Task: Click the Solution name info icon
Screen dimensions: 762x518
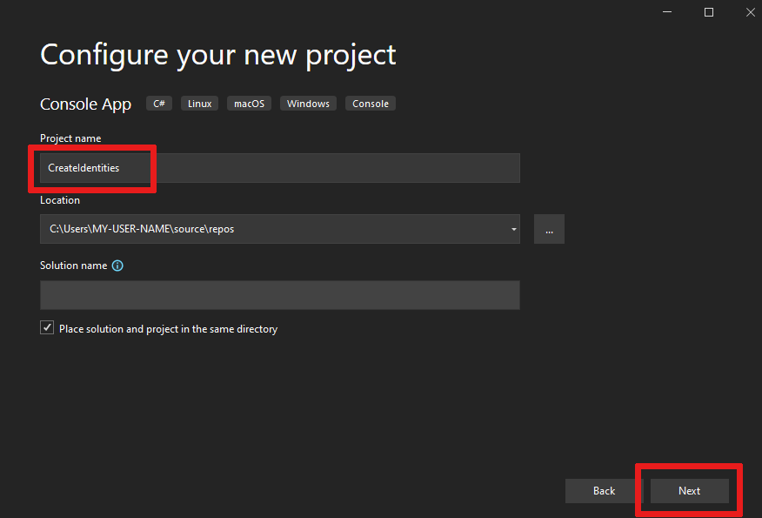Action: 117,266
